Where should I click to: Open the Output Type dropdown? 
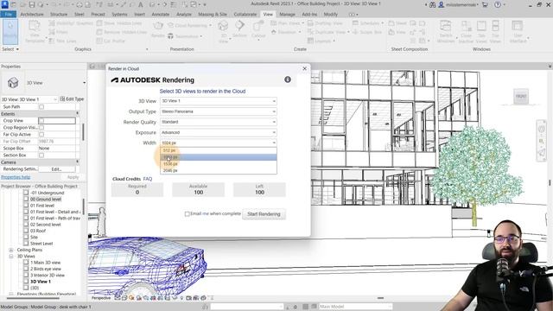click(219, 111)
